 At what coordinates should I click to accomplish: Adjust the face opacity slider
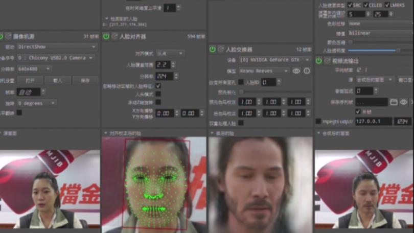pos(399,51)
